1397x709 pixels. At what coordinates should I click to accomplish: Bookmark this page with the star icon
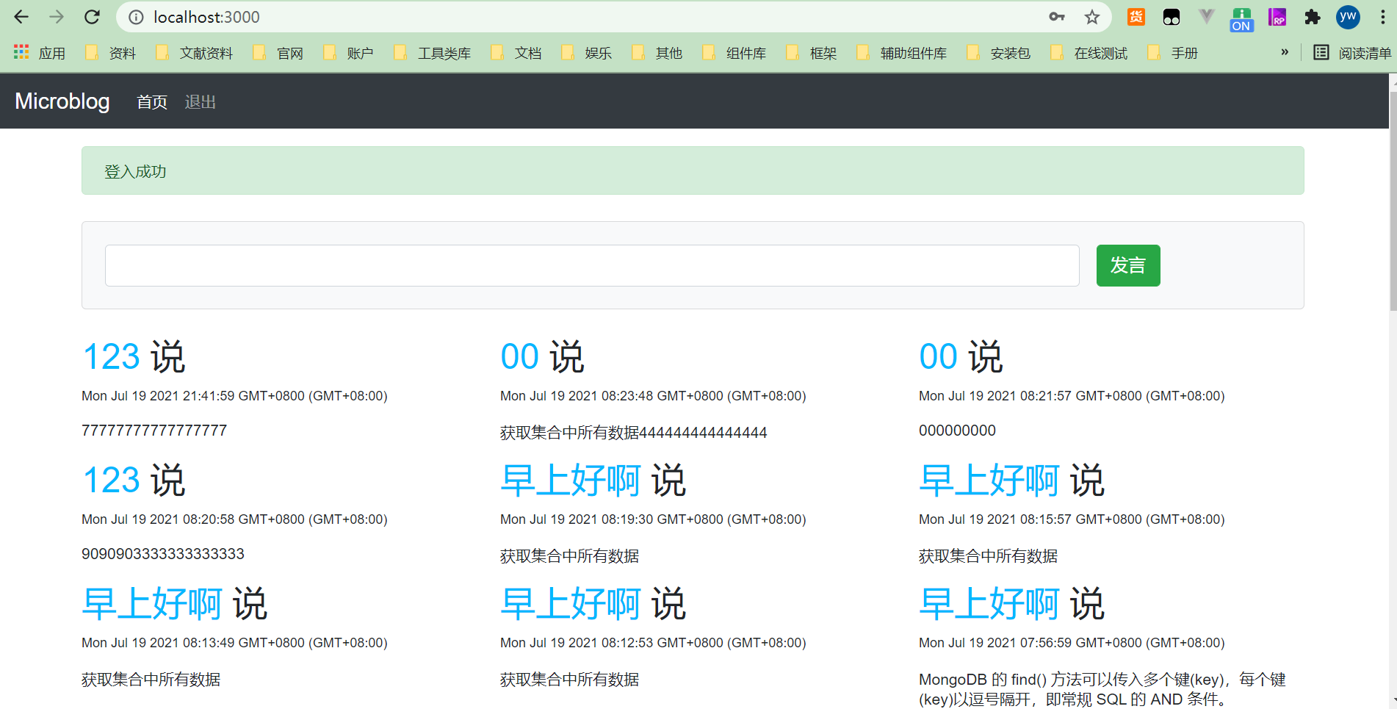(1092, 17)
